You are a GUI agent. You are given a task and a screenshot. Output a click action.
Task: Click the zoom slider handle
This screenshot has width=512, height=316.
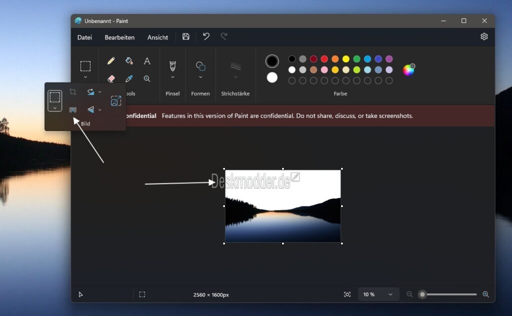[422, 294]
